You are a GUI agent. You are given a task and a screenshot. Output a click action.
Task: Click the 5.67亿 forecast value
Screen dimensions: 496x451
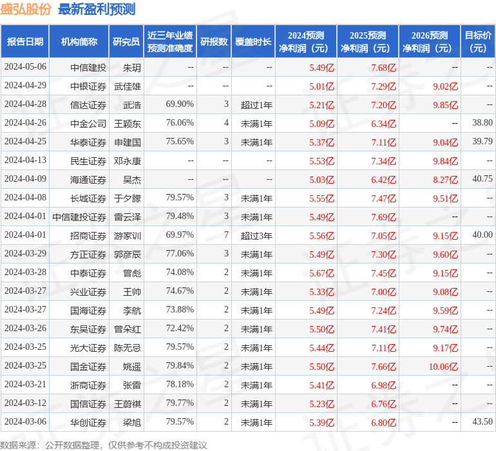[321, 273]
